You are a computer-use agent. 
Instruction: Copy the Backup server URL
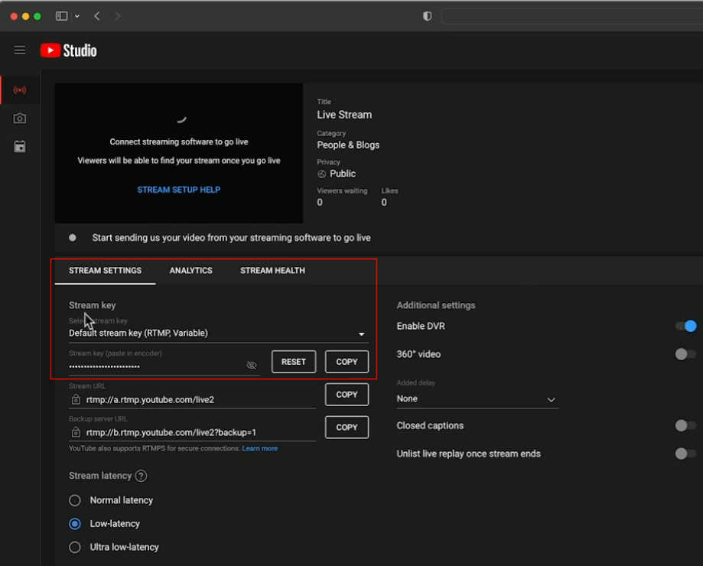pyautogui.click(x=347, y=427)
